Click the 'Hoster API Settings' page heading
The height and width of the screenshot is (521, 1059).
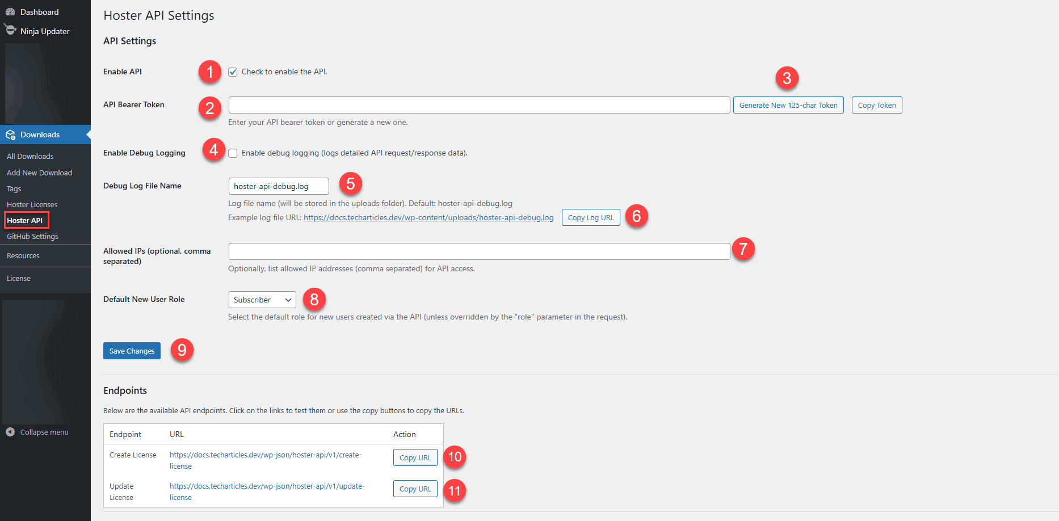[159, 15]
